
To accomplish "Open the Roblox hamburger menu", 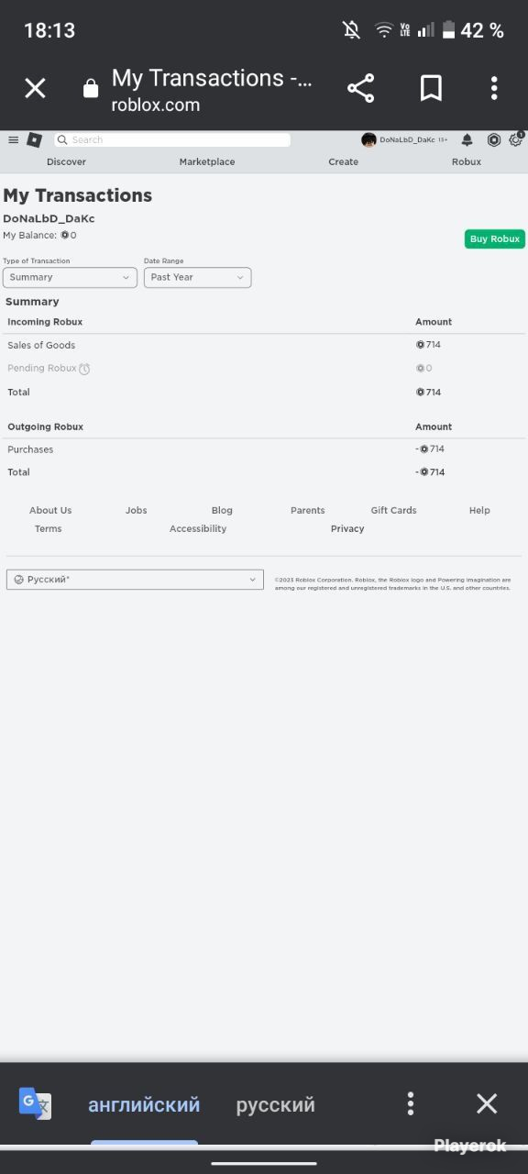I will coord(13,140).
